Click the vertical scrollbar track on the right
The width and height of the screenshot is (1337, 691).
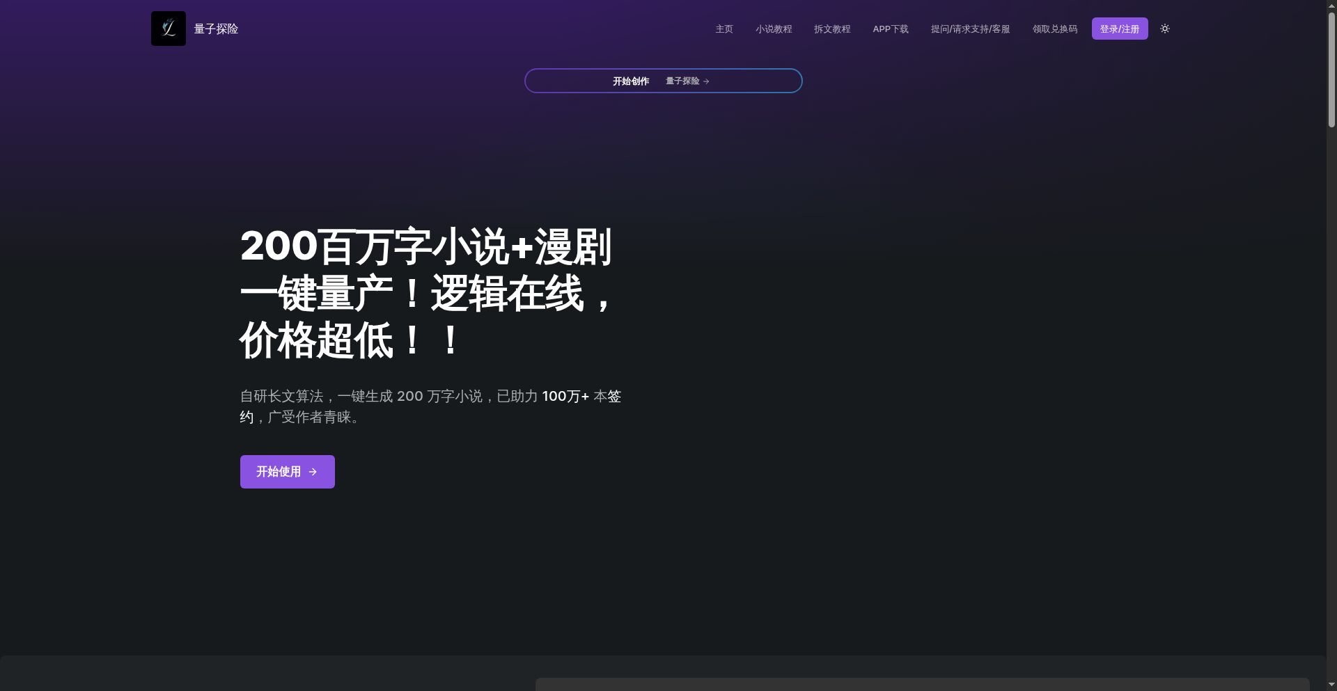pos(1331,348)
